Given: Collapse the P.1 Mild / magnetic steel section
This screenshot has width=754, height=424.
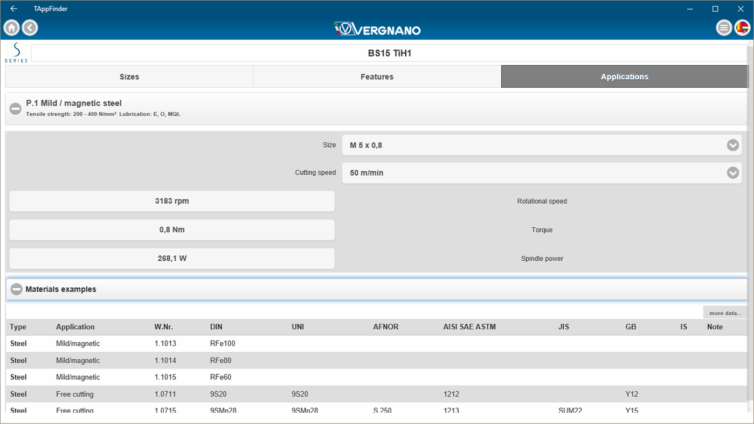Looking at the screenshot, I should [15, 108].
